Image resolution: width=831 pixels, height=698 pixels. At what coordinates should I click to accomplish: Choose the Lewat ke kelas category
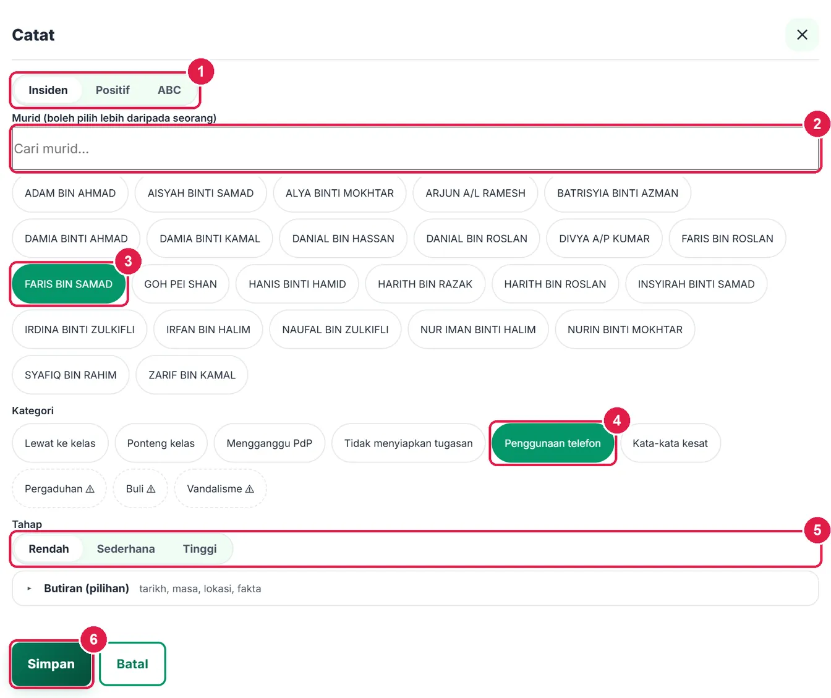click(x=60, y=443)
